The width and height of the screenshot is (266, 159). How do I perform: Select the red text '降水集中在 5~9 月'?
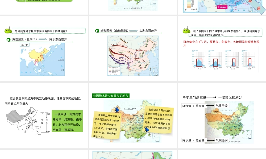(x=195, y=42)
